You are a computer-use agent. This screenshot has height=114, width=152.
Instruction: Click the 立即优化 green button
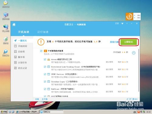pyautogui.click(x=129, y=42)
